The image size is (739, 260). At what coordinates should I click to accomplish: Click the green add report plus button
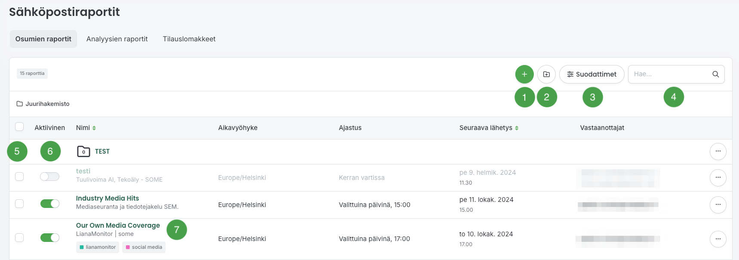point(524,74)
